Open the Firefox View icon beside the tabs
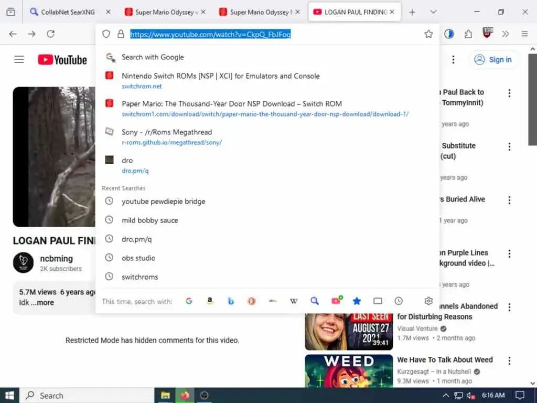Viewport: 537px width, 403px height. (x=10, y=12)
